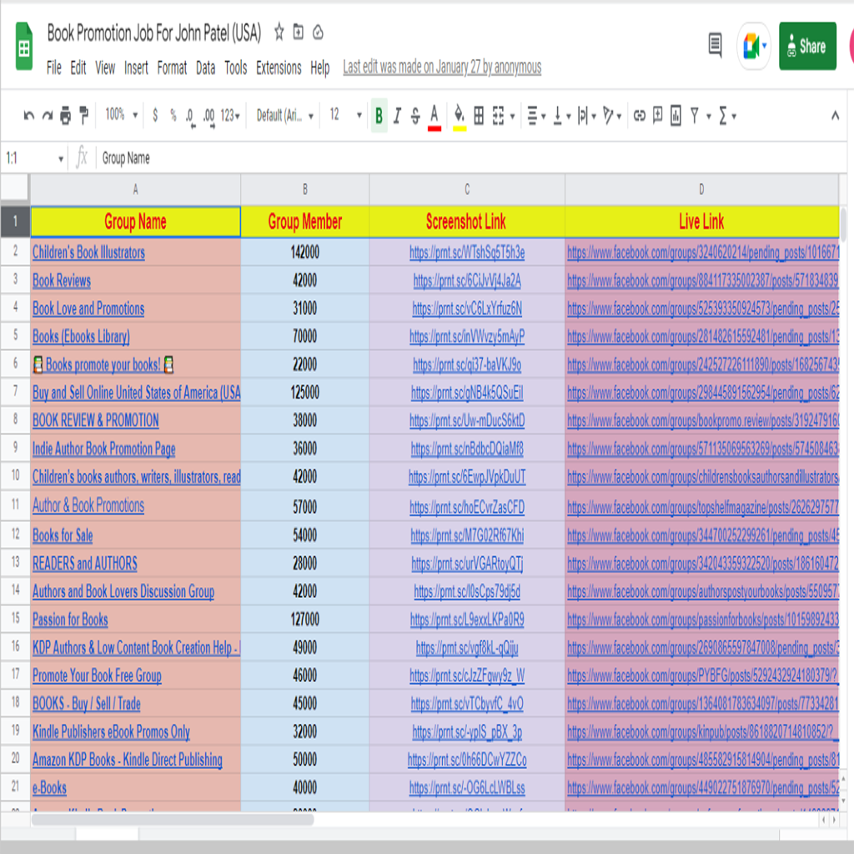Image resolution: width=854 pixels, height=854 pixels.
Task: Click the Insert comment icon
Action: 657,115
